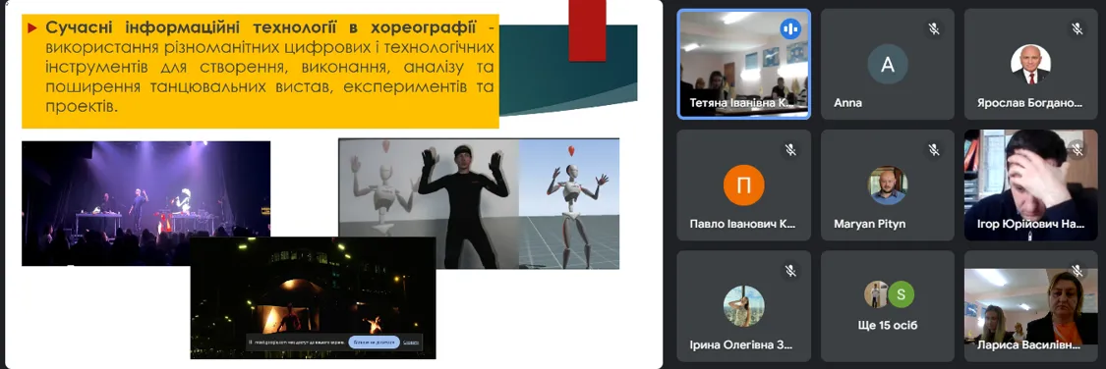Click Ярослав Богданович's profile photo avatar
Viewport: 1106px width, 369px height.
point(1030,65)
